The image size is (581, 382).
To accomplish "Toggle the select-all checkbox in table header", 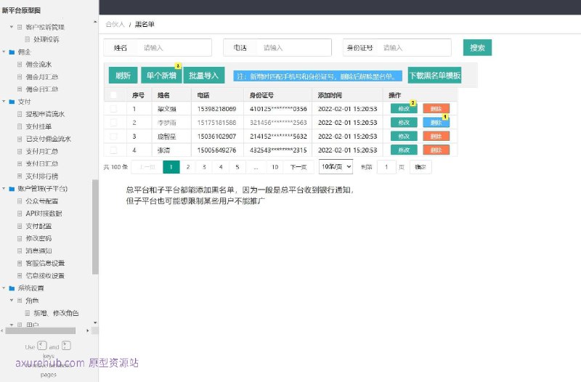I will click(113, 95).
